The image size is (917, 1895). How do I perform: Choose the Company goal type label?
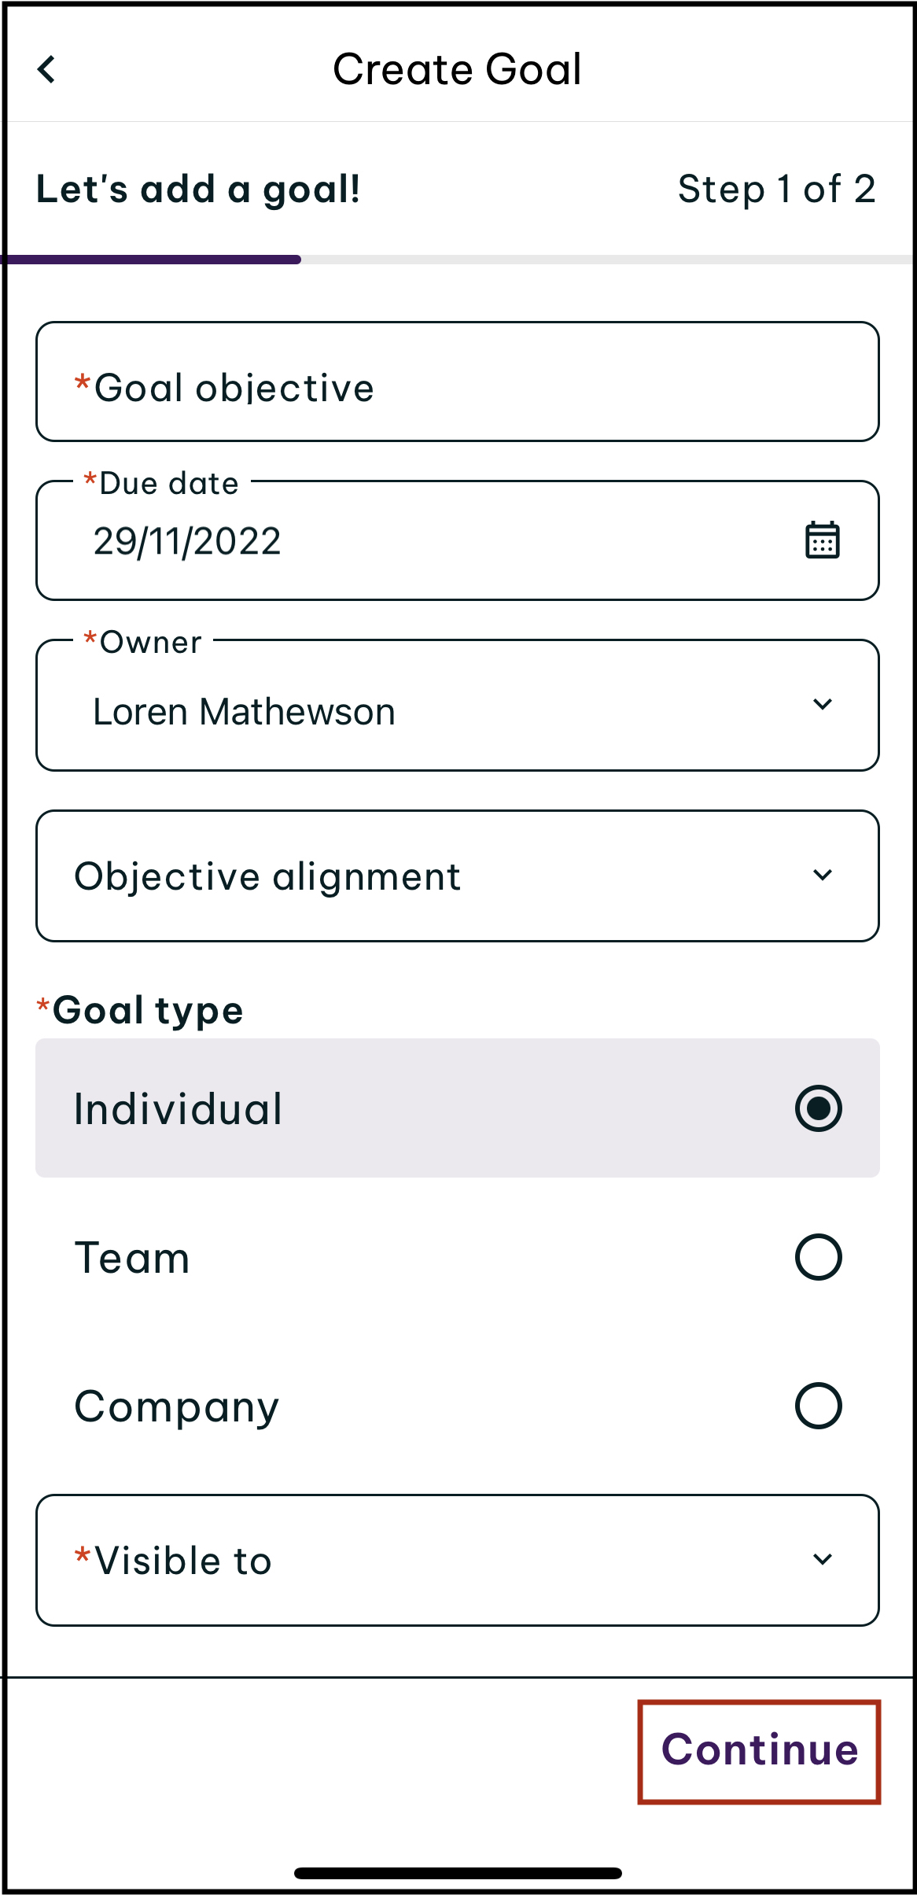(176, 1407)
